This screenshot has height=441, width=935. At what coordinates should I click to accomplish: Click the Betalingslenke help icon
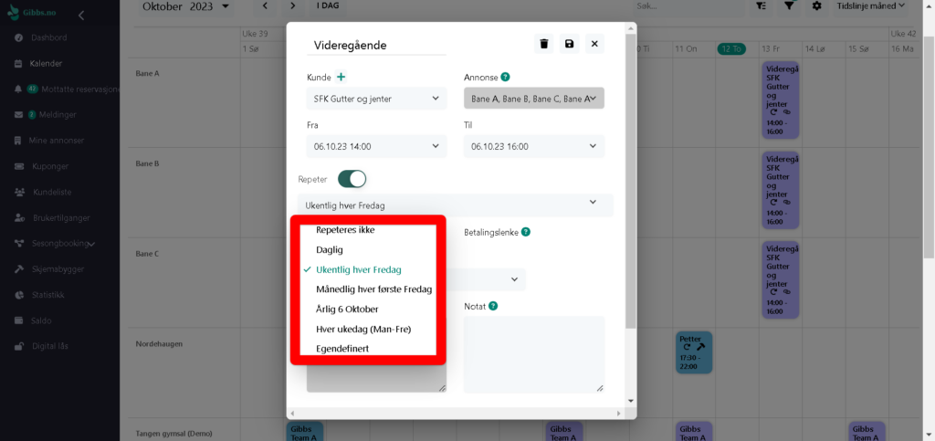(527, 232)
